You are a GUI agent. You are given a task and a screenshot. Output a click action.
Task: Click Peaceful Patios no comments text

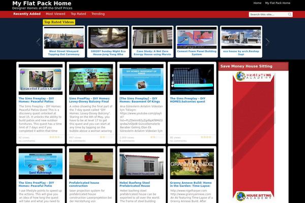27,141
